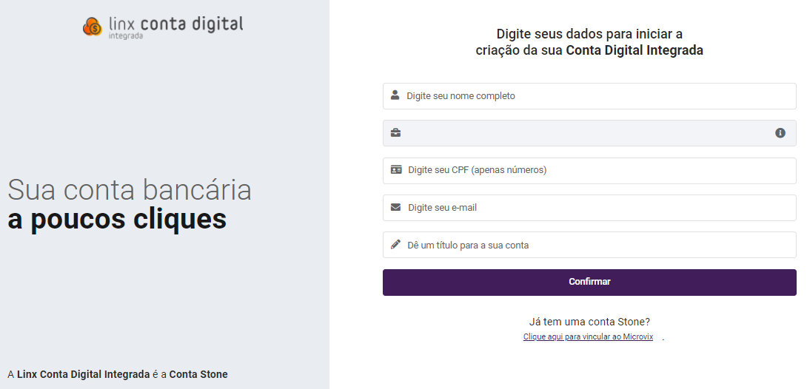Click the envelope icon beside e-mail

click(396, 208)
